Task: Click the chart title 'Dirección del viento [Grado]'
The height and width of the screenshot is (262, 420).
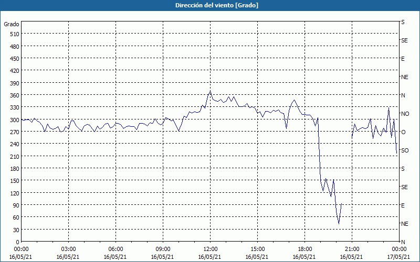Action: 217,5
